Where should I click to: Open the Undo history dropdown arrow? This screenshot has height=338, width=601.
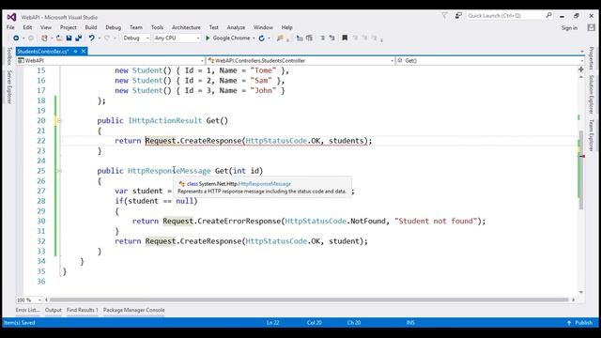pyautogui.click(x=100, y=38)
